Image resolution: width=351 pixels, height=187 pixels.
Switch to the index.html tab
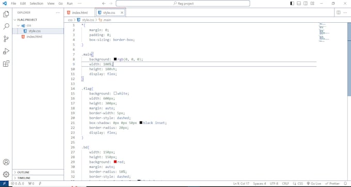click(79, 13)
